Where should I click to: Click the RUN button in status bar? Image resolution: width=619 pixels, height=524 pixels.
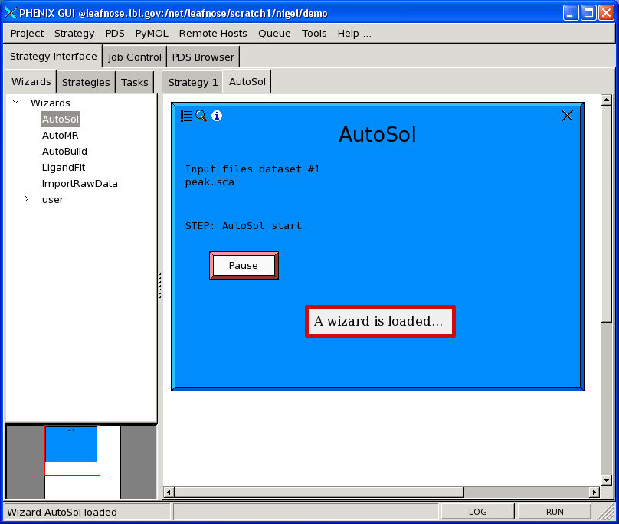555,512
